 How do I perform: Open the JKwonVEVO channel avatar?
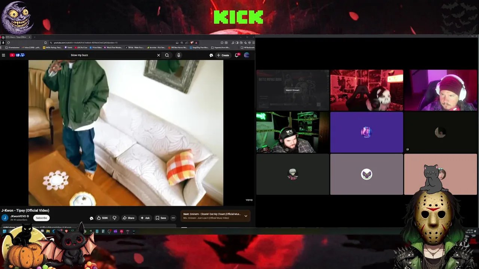(5, 218)
